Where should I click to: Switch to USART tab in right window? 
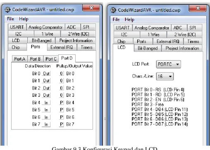[x=123, y=28]
